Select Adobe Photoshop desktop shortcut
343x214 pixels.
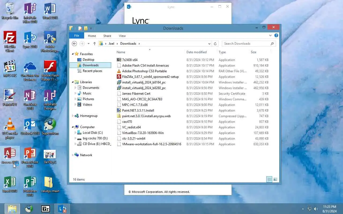[50, 41]
